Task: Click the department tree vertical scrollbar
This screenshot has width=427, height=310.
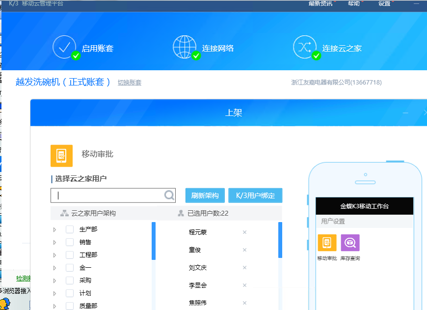Action: pyautogui.click(x=154, y=241)
